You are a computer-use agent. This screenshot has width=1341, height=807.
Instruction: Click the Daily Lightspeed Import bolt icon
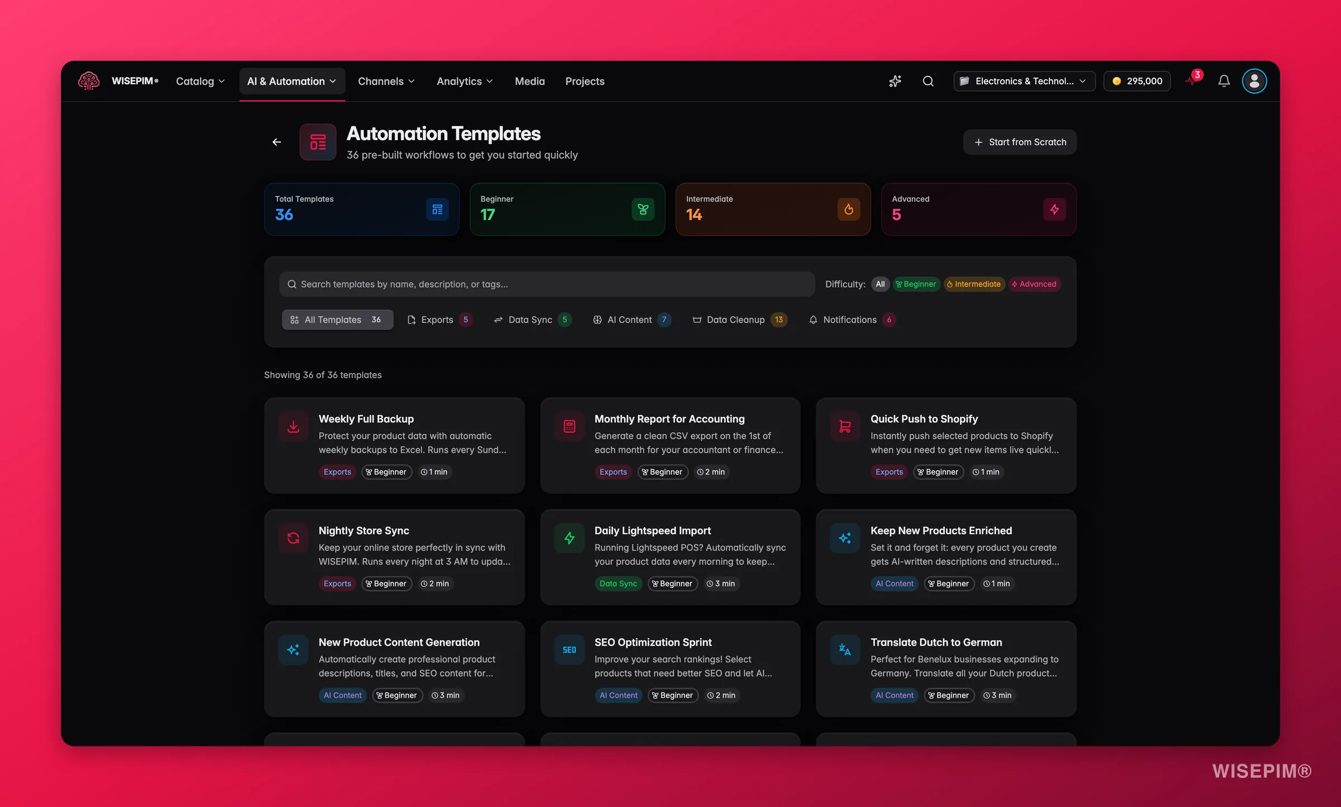(x=569, y=538)
